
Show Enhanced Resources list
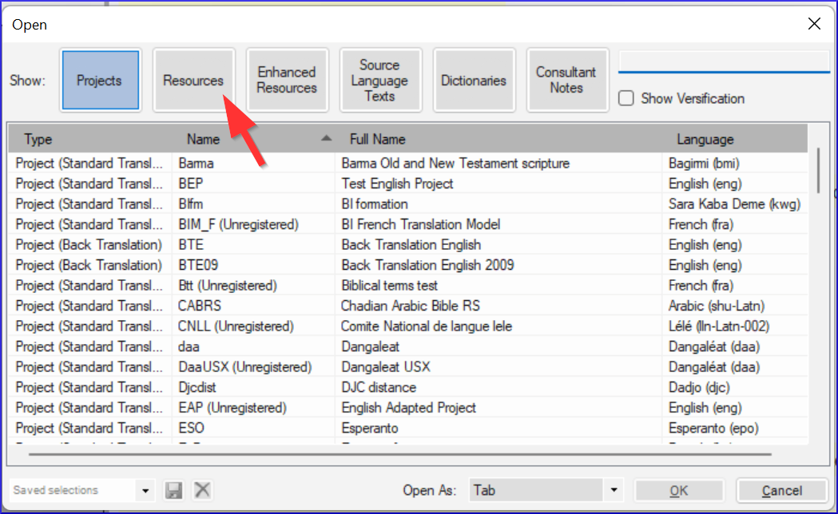point(287,80)
